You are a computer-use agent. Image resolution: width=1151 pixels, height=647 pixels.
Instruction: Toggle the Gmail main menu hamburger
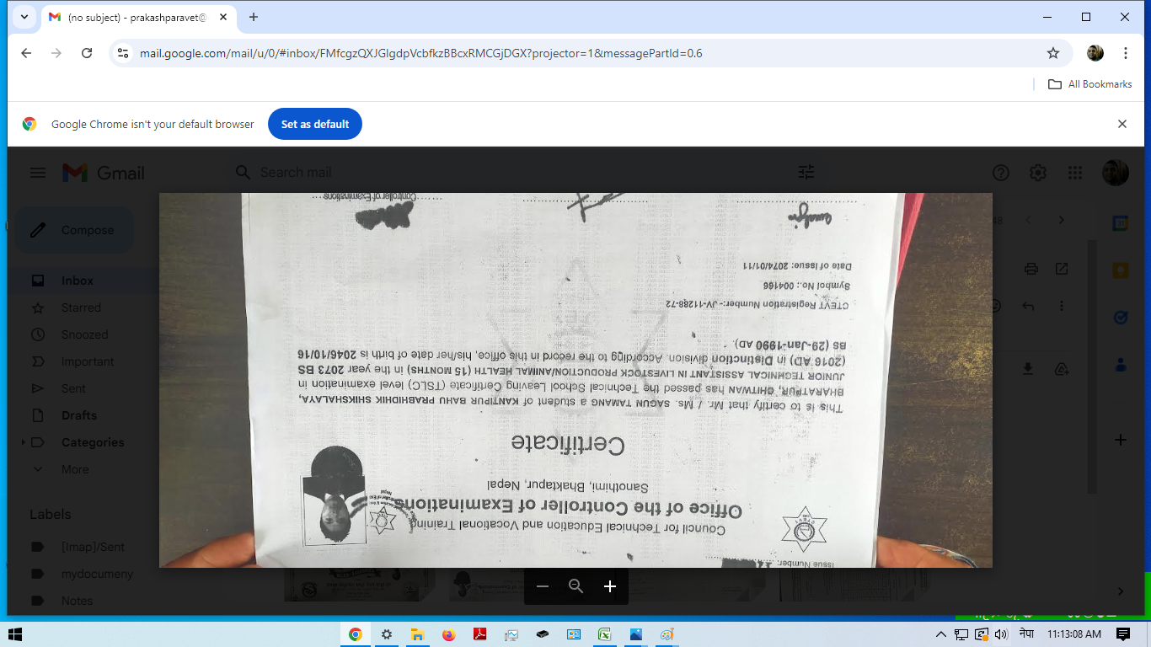tap(38, 173)
